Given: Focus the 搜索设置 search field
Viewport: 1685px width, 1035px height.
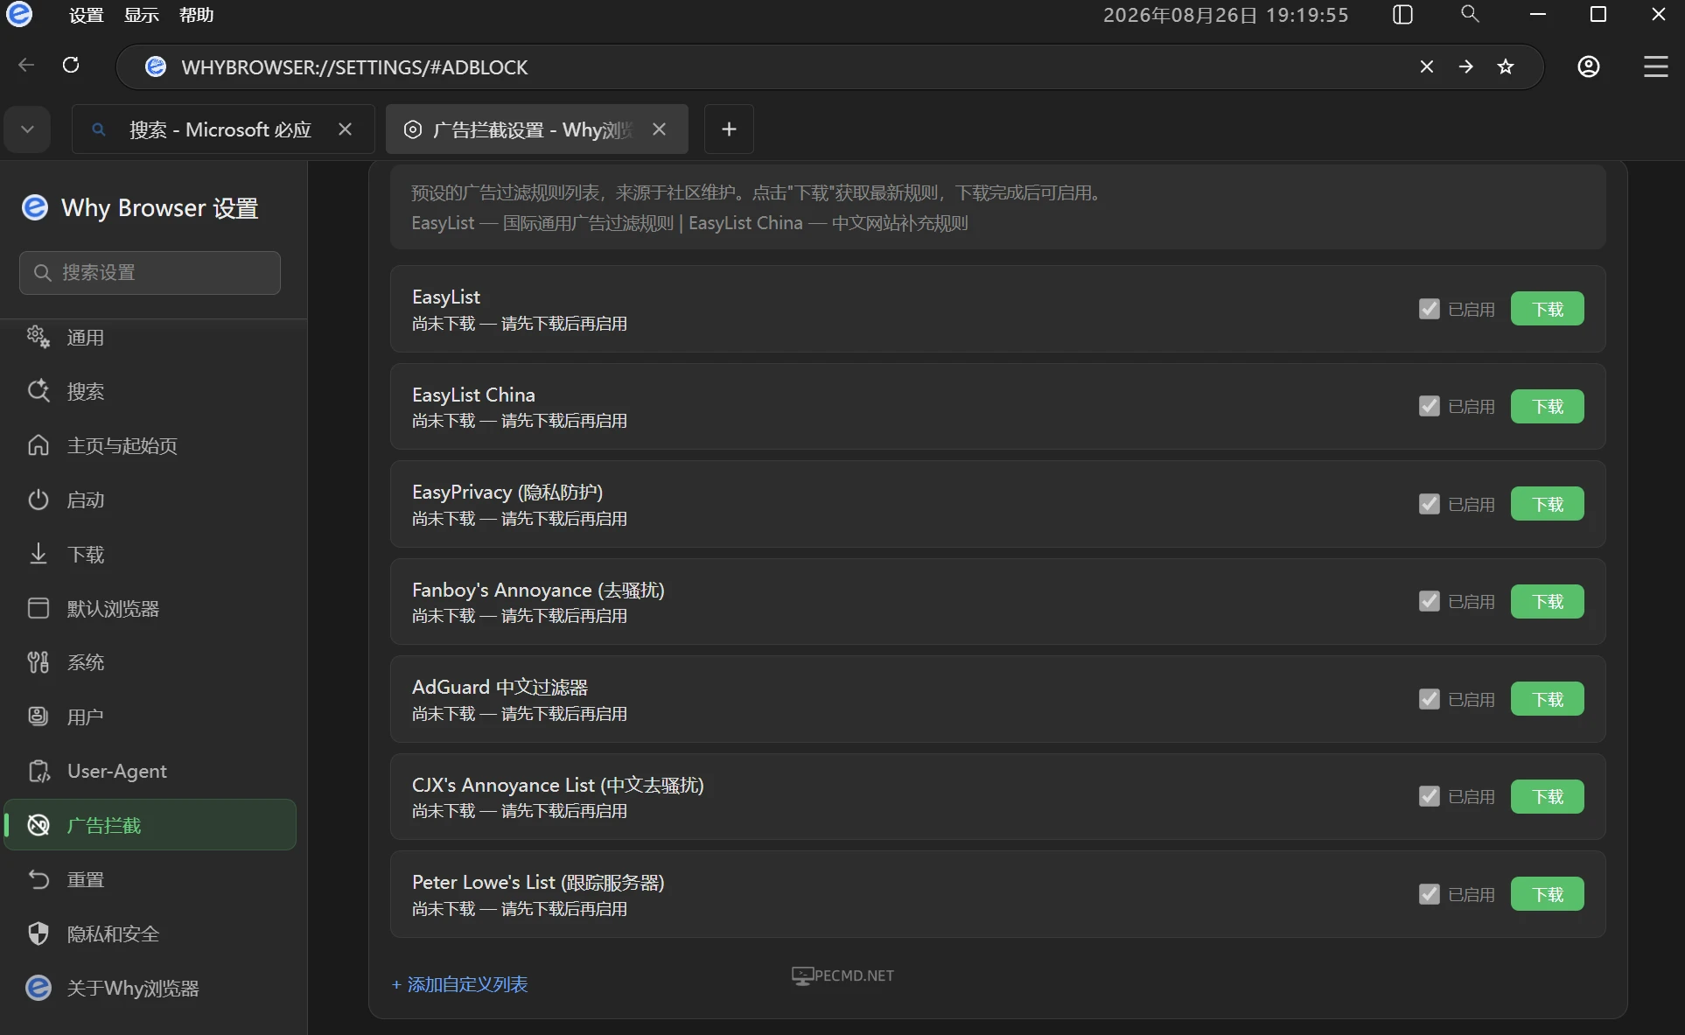Looking at the screenshot, I should pyautogui.click(x=150, y=273).
